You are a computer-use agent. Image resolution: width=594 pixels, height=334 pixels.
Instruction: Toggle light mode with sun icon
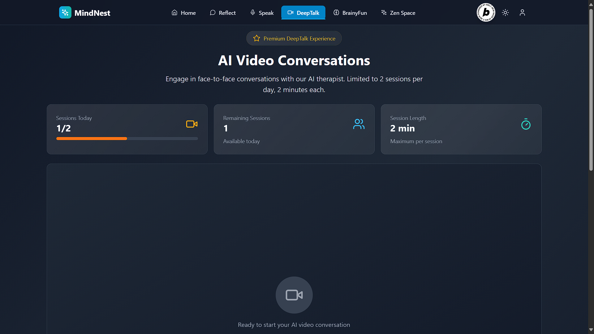(x=505, y=13)
